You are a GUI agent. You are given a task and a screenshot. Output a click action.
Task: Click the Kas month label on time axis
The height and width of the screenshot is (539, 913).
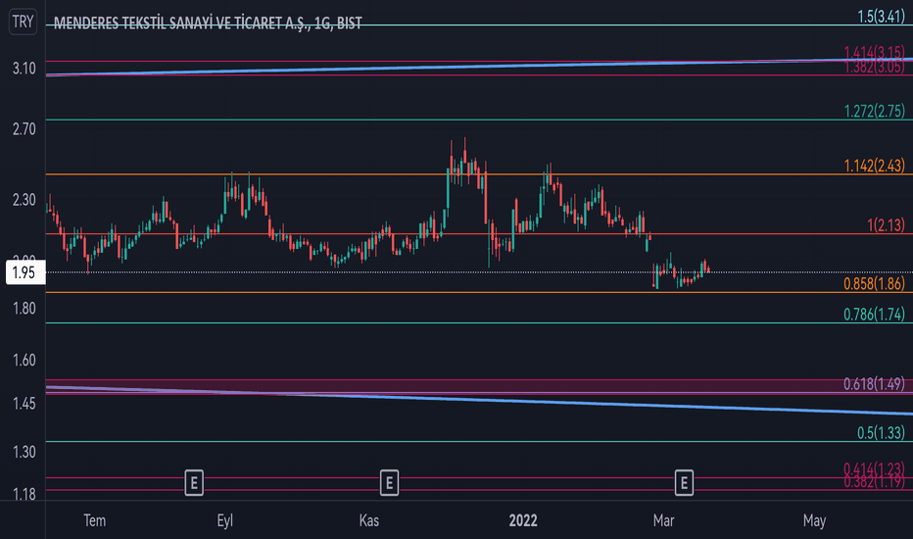(369, 520)
